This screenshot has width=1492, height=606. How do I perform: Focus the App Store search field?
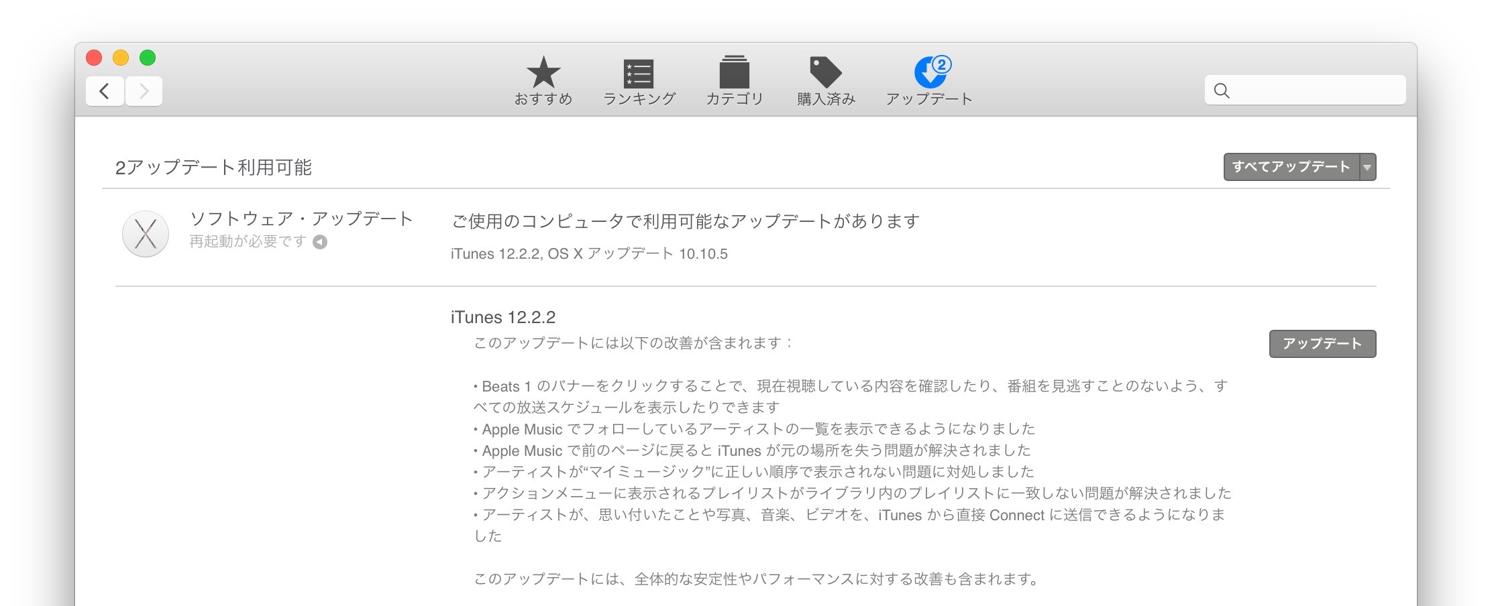tap(1305, 90)
